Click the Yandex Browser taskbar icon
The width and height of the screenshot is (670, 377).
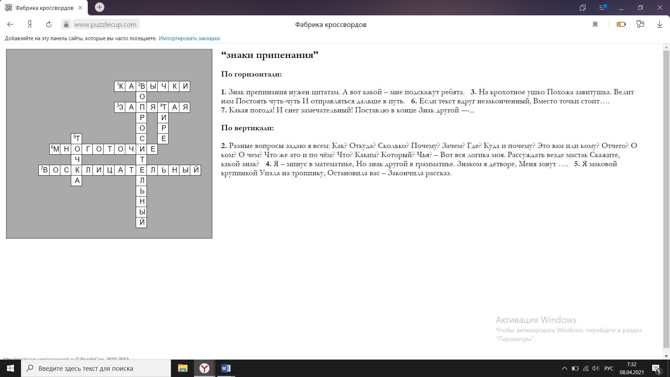[204, 368]
